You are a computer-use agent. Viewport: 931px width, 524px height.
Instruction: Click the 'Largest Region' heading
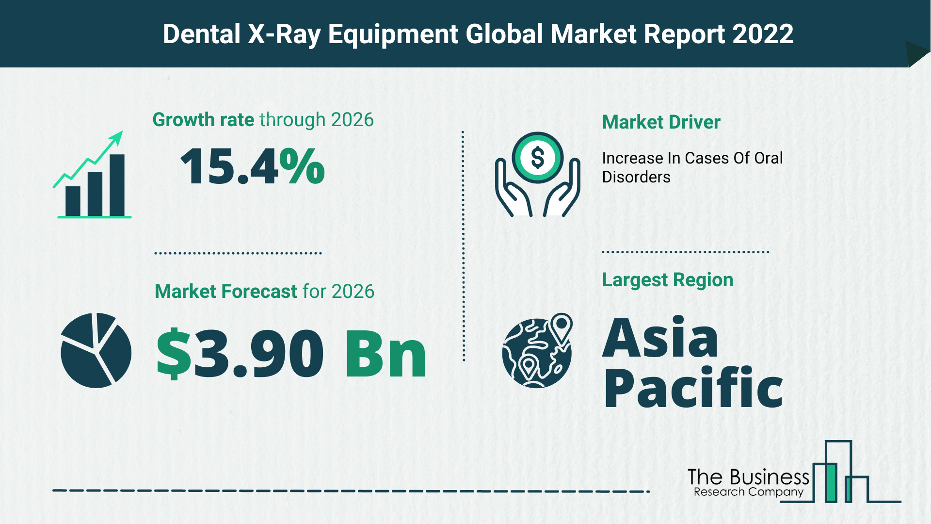point(667,280)
